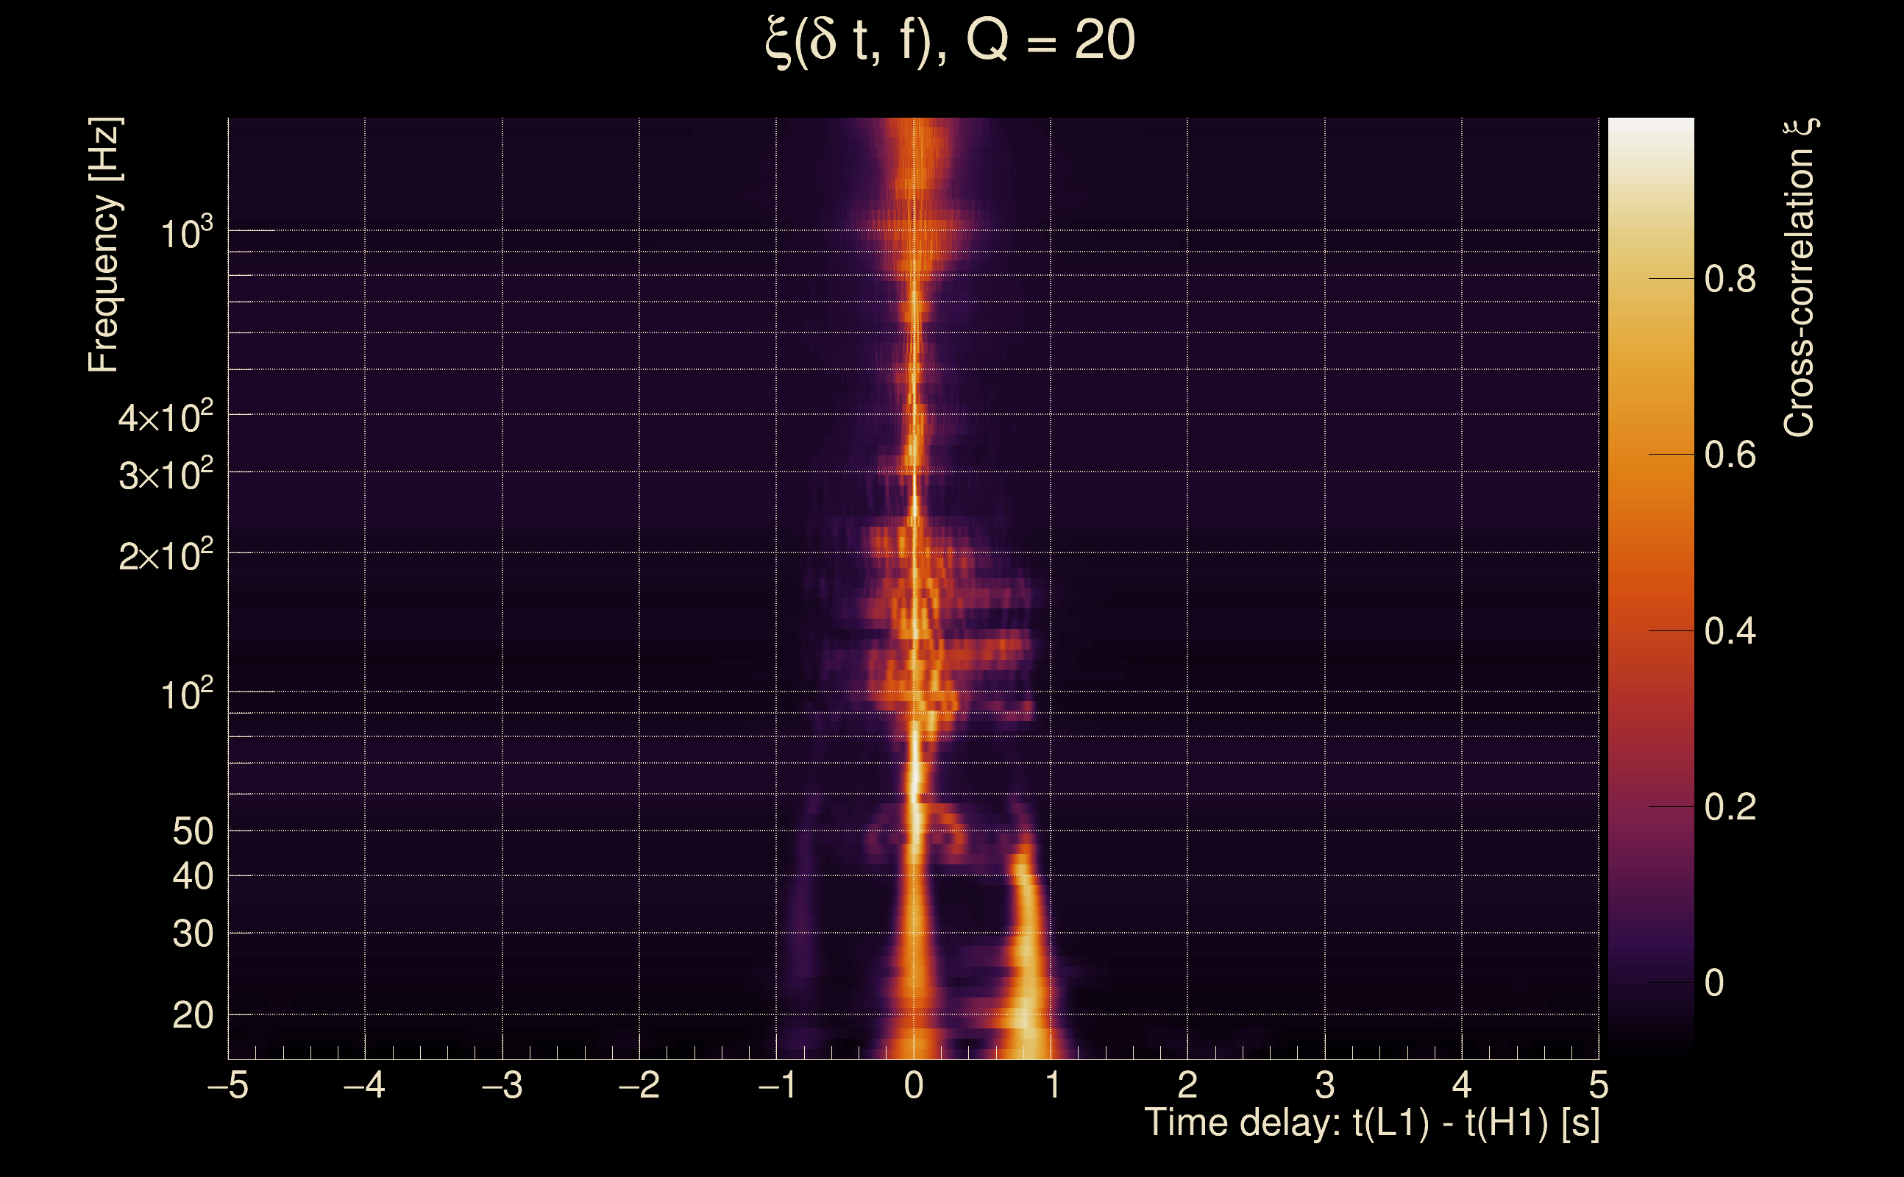The width and height of the screenshot is (1904, 1177).
Task: Click the 3 time delay axis label
Action: click(x=1325, y=1085)
